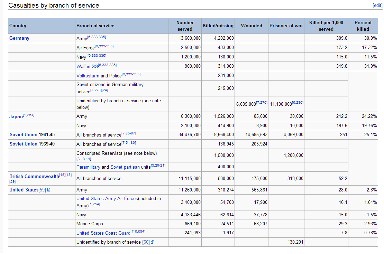Click the PDF document icon beside United States

tap(49, 190)
